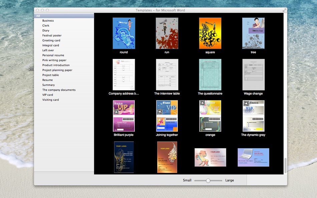317x198 pixels.
Task: Select The questionnaire template
Action: point(210,75)
